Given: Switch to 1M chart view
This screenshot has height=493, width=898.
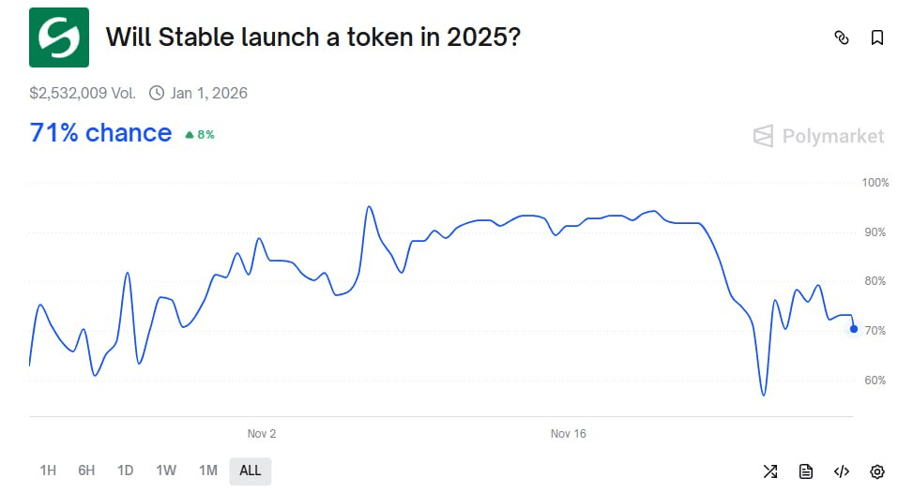Looking at the screenshot, I should 207,471.
